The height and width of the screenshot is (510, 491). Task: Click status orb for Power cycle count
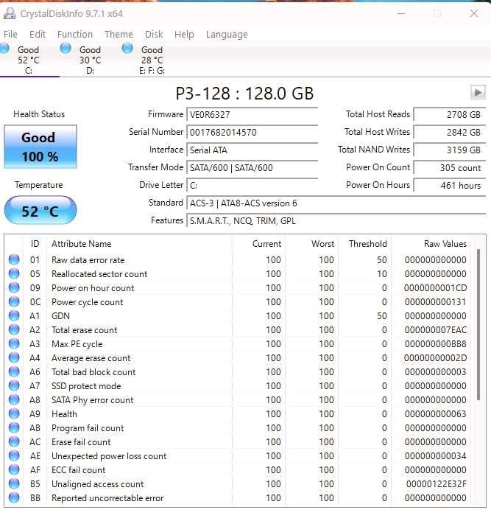tap(14, 301)
